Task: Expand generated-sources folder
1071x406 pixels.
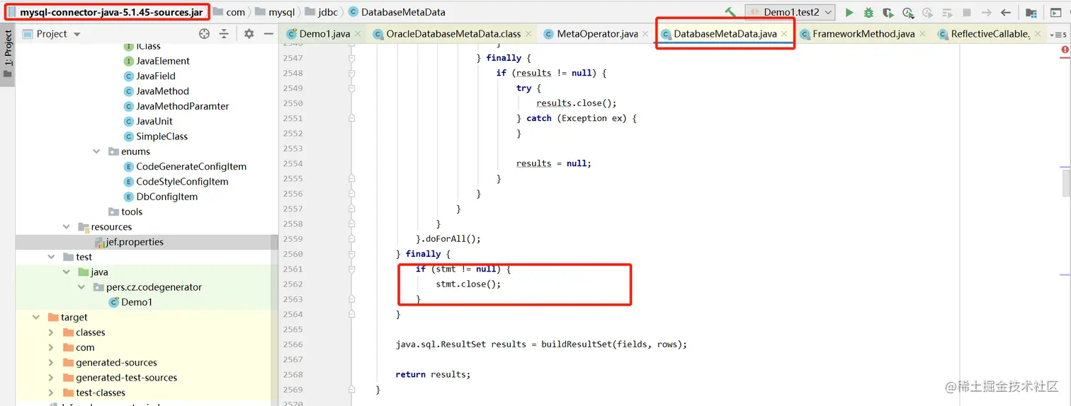Action: [x=51, y=362]
